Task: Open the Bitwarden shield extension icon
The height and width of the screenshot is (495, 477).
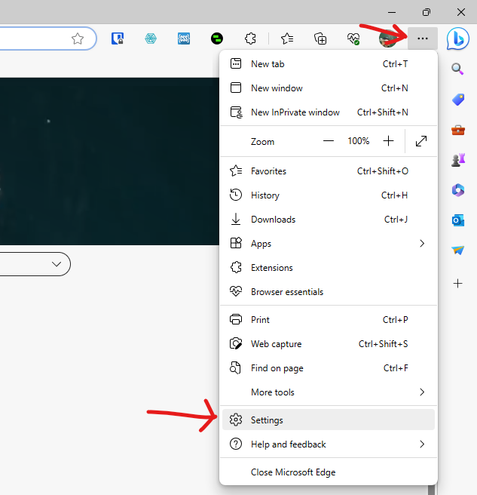Action: pyautogui.click(x=118, y=38)
